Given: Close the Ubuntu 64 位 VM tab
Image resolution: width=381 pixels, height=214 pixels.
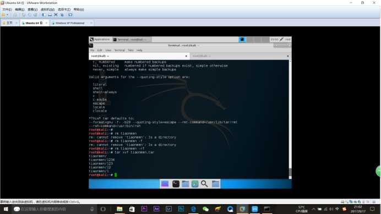Looking at the screenshot, I should (x=46, y=23).
